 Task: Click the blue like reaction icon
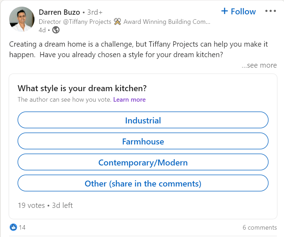coord(13,227)
